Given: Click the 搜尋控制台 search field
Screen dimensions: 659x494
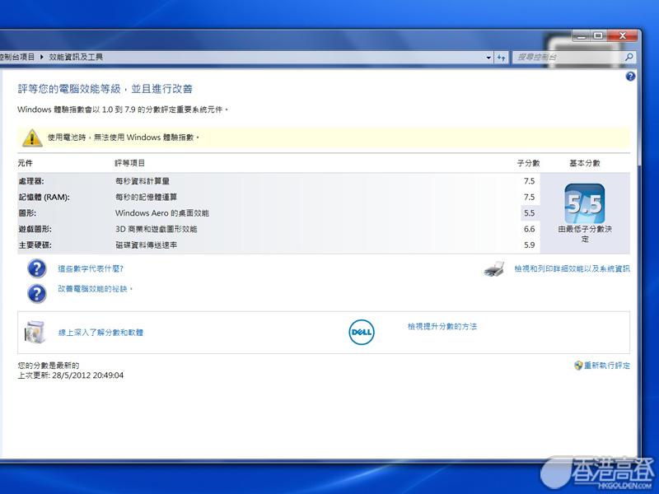Looking at the screenshot, I should [x=568, y=58].
